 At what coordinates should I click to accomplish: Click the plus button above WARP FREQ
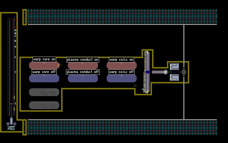click(8, 124)
